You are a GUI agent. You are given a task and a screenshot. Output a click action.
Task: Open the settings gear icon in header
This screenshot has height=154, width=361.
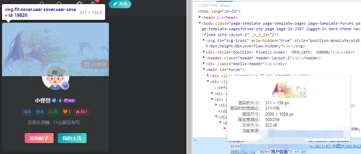(79, 3)
